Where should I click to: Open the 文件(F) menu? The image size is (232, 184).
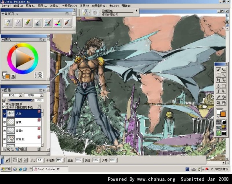point(6,6)
